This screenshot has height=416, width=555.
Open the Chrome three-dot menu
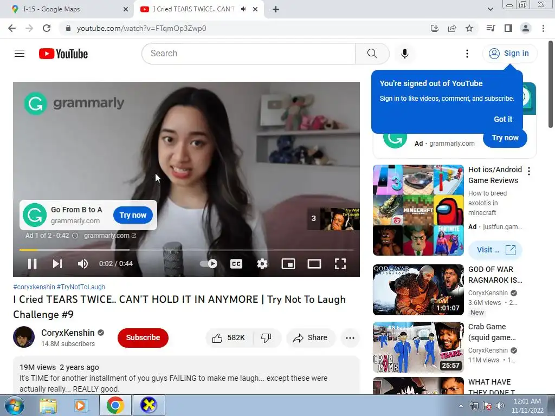(543, 28)
